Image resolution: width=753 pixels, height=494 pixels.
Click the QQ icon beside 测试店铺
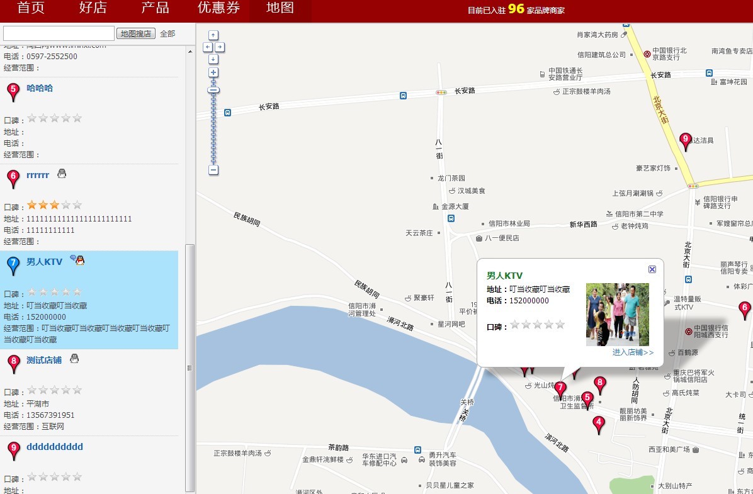[x=74, y=357]
